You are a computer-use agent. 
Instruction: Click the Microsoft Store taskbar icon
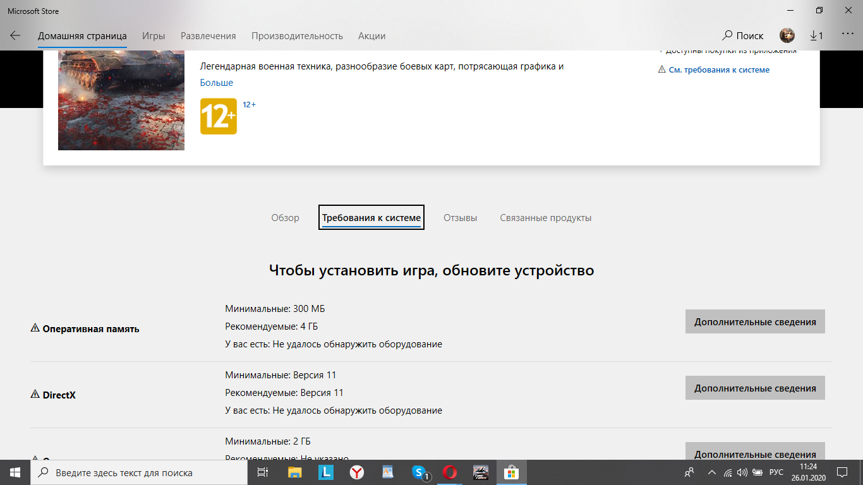coord(511,472)
